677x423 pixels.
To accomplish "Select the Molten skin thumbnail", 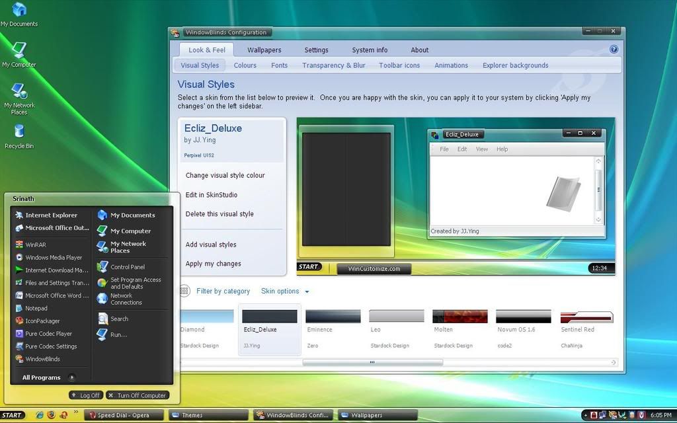I will 459,317.
